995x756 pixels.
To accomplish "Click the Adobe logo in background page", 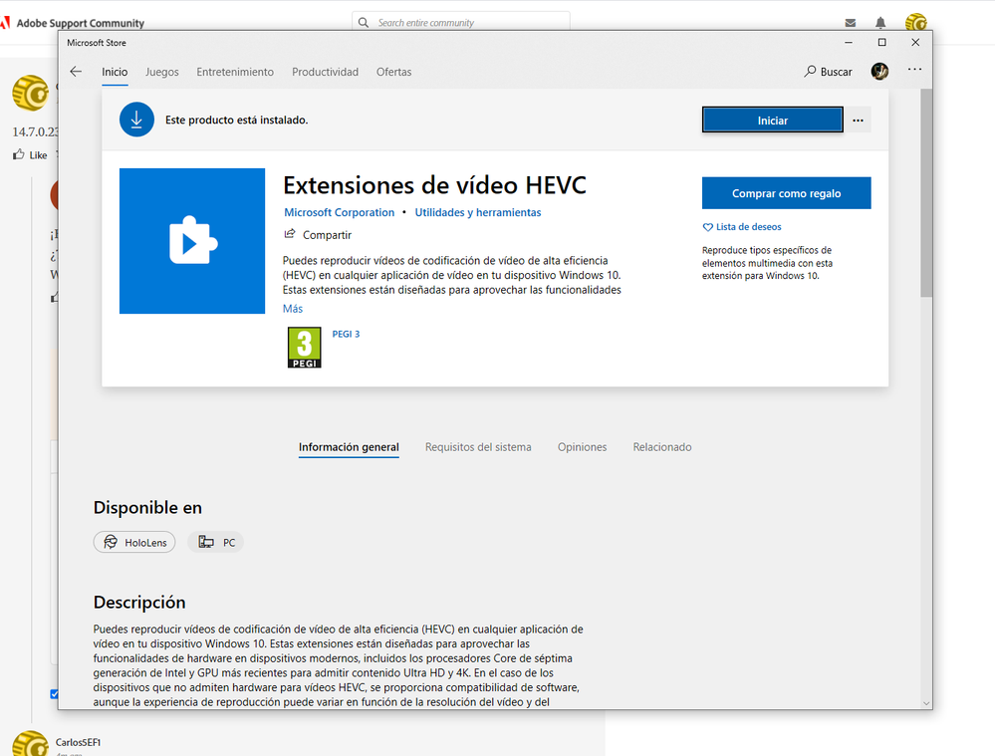I will [5, 23].
